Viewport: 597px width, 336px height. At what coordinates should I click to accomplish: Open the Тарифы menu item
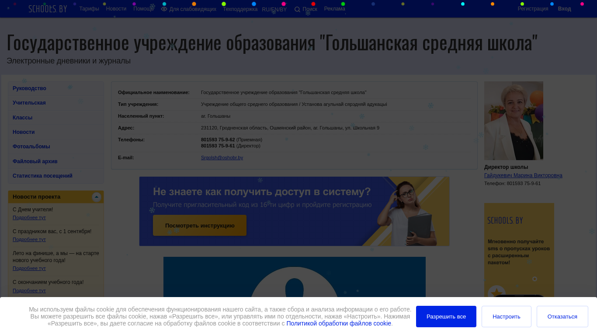[x=89, y=9]
